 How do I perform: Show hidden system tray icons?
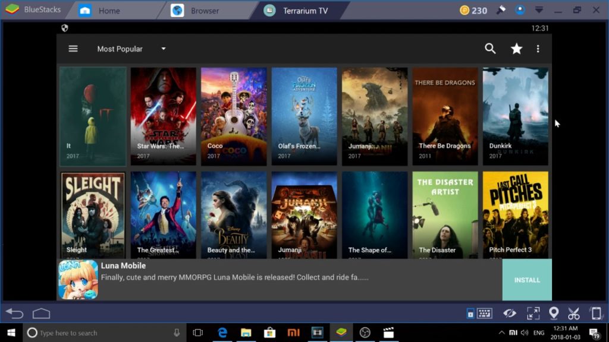[502, 332]
